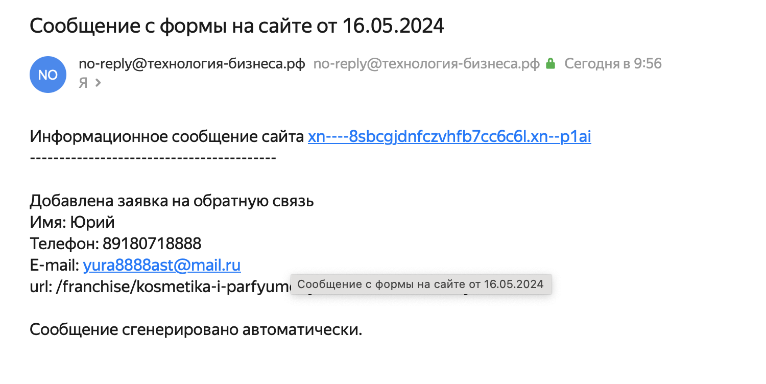Image resolution: width=766 pixels, height=384 pixels.
Task: Click the "Имя: Юрий" line
Action: 72,223
